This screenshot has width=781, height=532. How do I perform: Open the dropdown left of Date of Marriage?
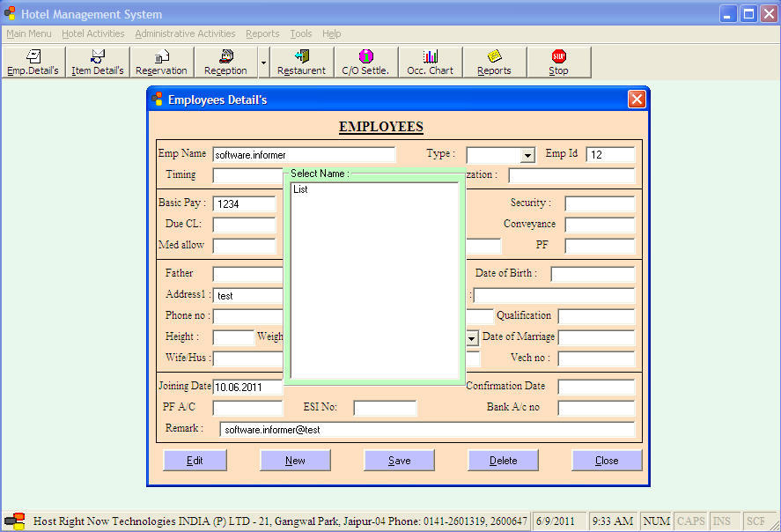472,338
